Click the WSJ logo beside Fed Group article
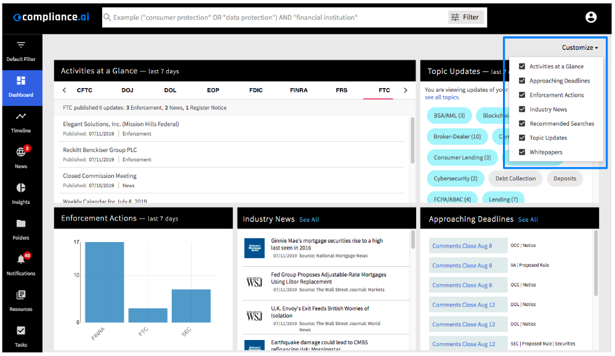This screenshot has height=356, width=615. [x=254, y=282]
